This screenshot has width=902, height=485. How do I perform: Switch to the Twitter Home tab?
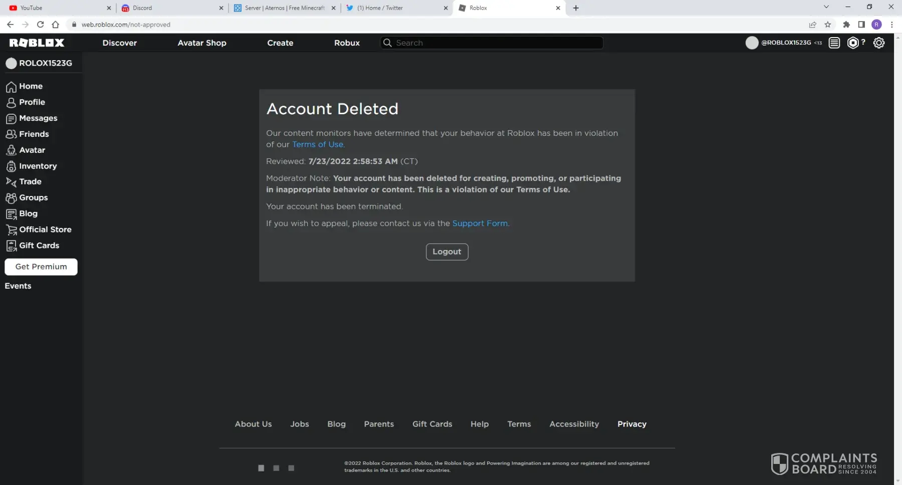coord(396,8)
